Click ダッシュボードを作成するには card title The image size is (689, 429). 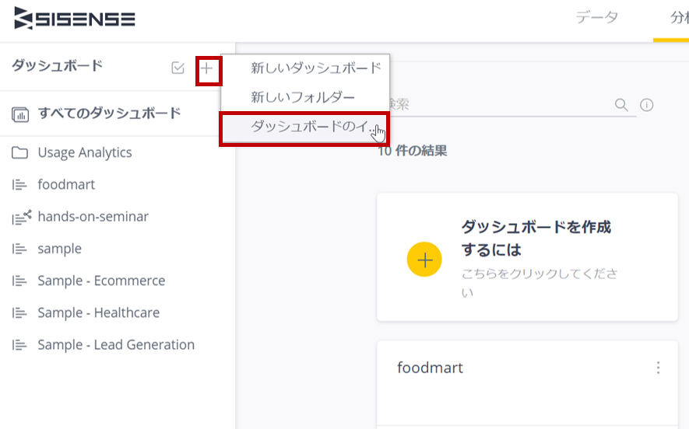pos(536,238)
